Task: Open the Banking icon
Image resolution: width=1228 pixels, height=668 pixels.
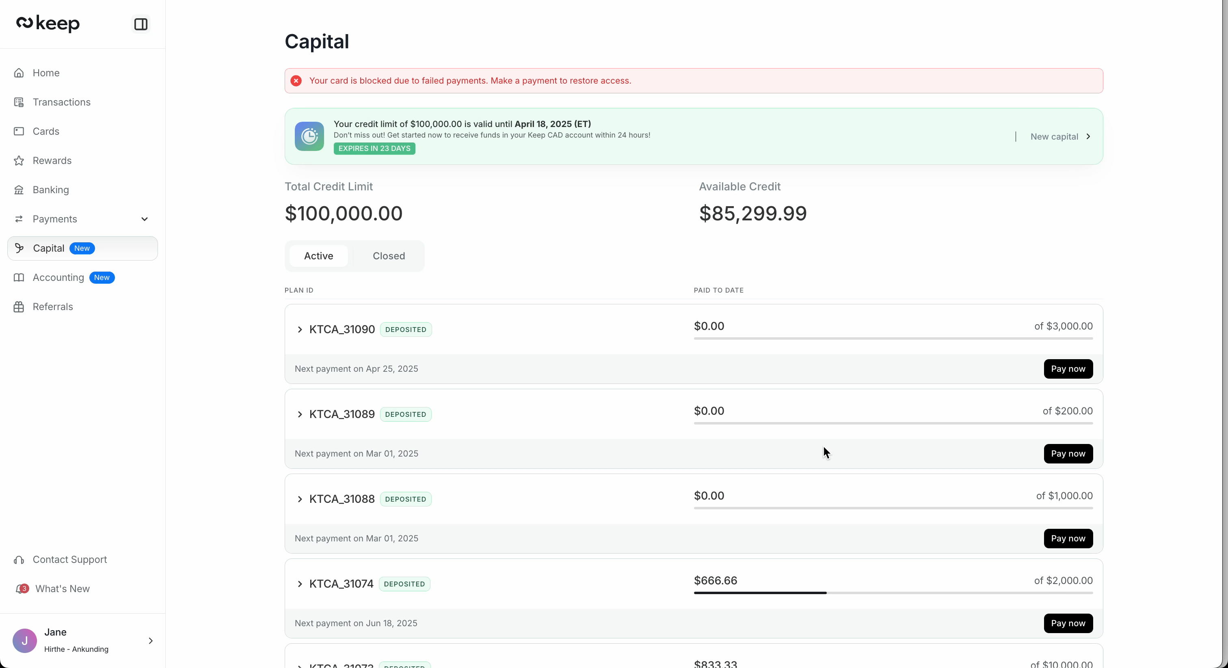Action: (x=19, y=190)
